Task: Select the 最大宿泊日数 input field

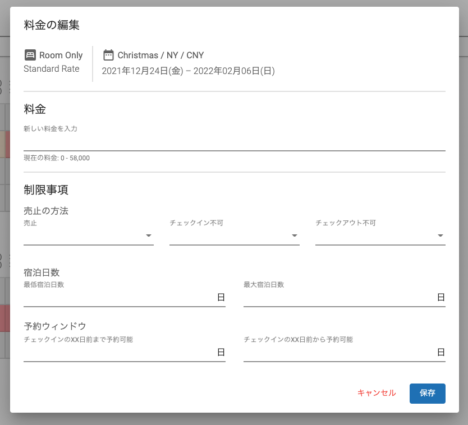Action: click(x=339, y=298)
